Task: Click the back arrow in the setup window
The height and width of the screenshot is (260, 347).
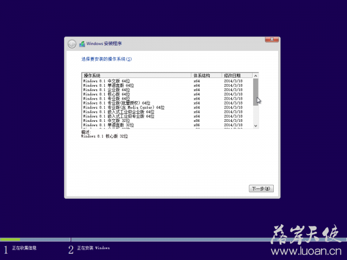Action: tap(72, 44)
